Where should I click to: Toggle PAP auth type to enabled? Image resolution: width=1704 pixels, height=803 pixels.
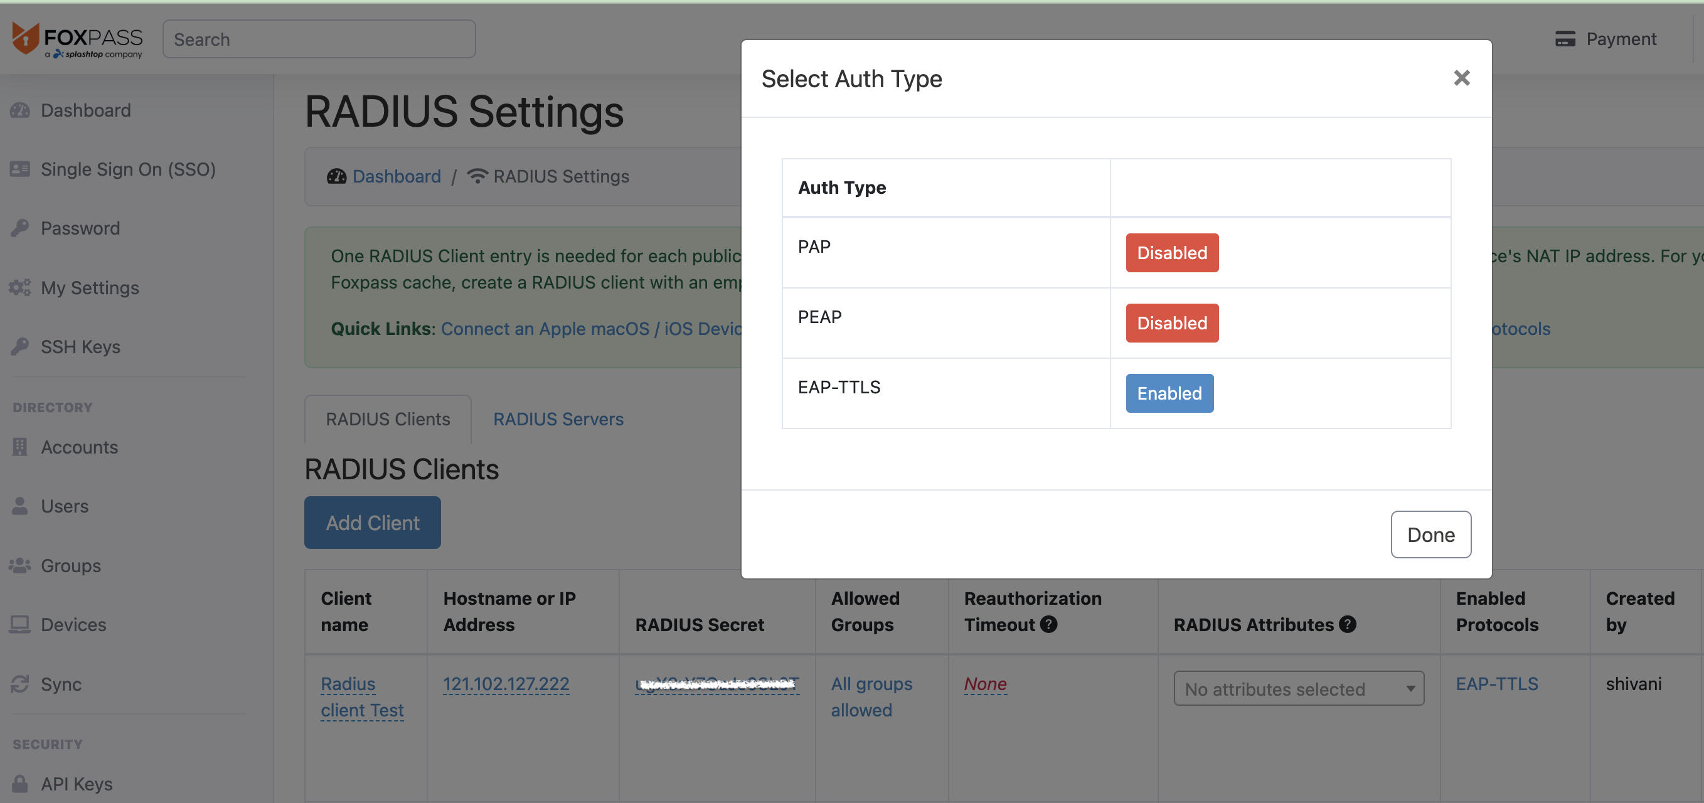pyautogui.click(x=1171, y=252)
